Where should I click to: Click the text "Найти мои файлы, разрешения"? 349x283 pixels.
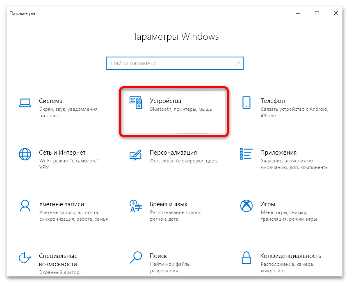click(x=171, y=267)
